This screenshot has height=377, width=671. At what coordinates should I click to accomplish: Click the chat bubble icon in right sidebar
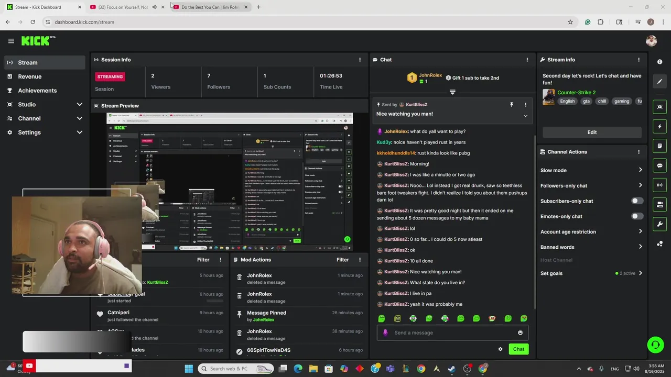659,165
